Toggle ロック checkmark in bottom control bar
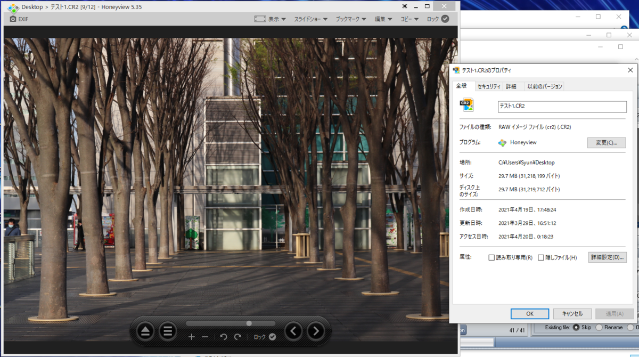 (273, 337)
